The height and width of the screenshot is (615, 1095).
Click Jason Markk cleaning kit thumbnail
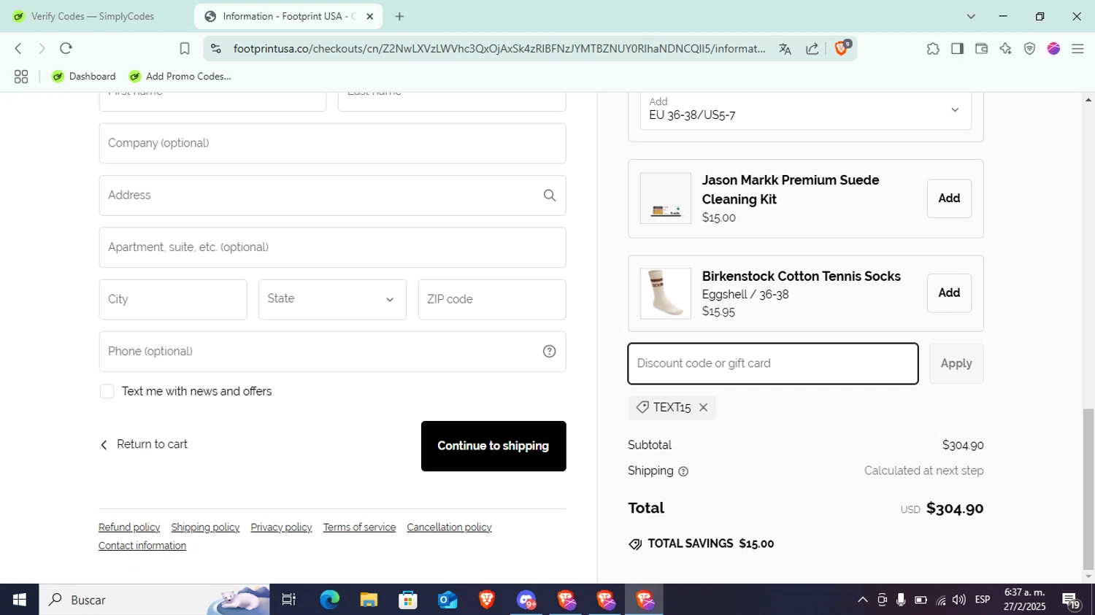pos(666,198)
